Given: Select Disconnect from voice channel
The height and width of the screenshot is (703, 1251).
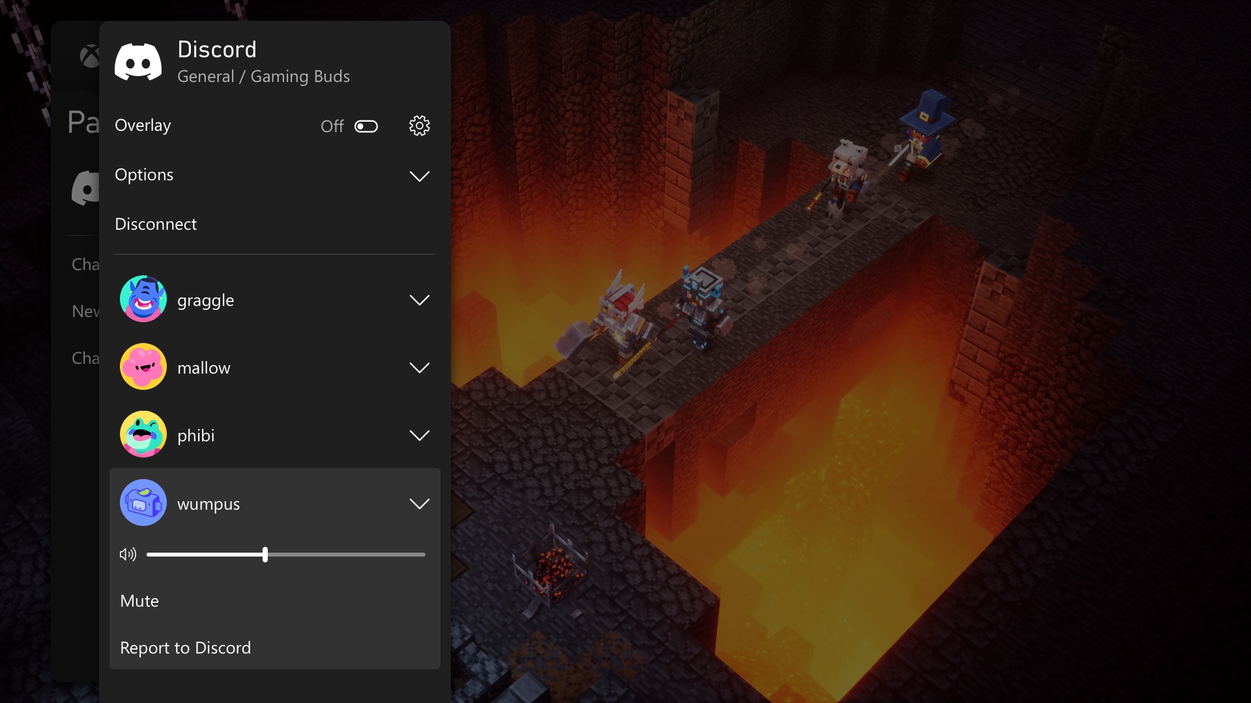Looking at the screenshot, I should pyautogui.click(x=156, y=223).
